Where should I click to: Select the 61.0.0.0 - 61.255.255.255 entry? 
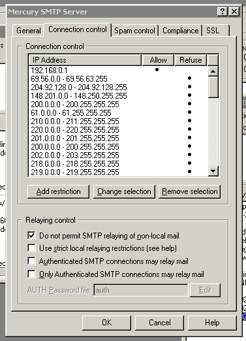point(118,112)
